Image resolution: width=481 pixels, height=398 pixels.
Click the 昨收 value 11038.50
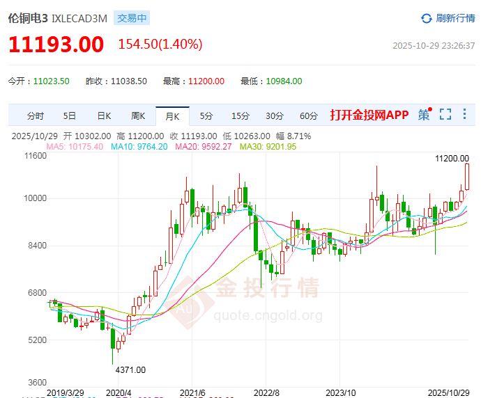pyautogui.click(x=129, y=81)
